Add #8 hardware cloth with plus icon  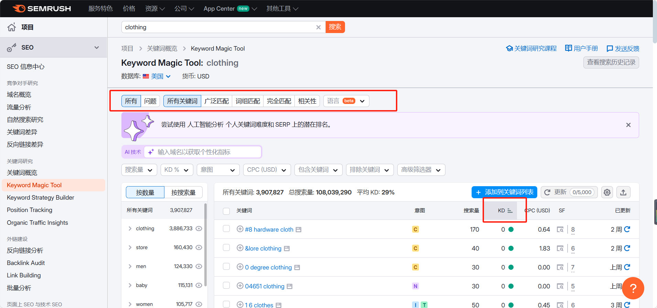coord(240,229)
